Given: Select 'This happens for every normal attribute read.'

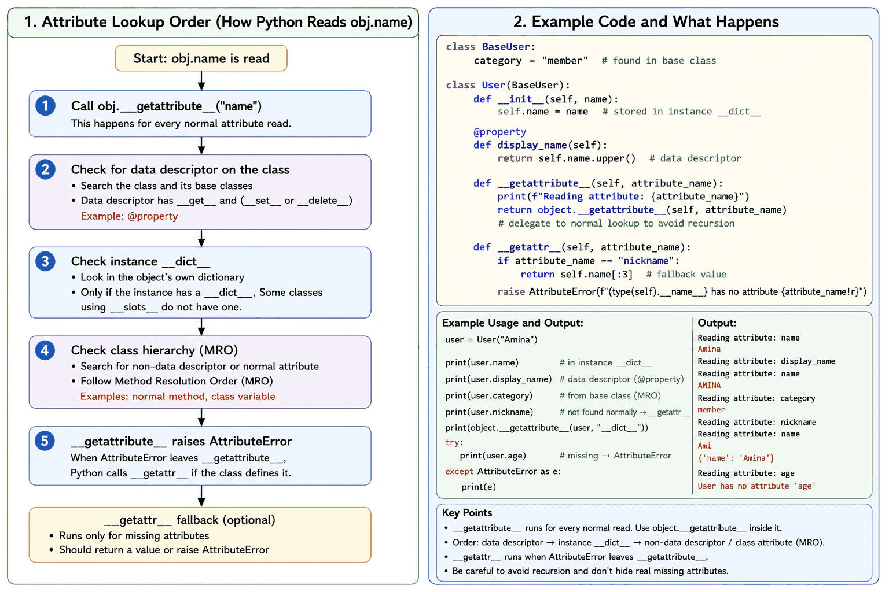Looking at the screenshot, I should coord(181,123).
